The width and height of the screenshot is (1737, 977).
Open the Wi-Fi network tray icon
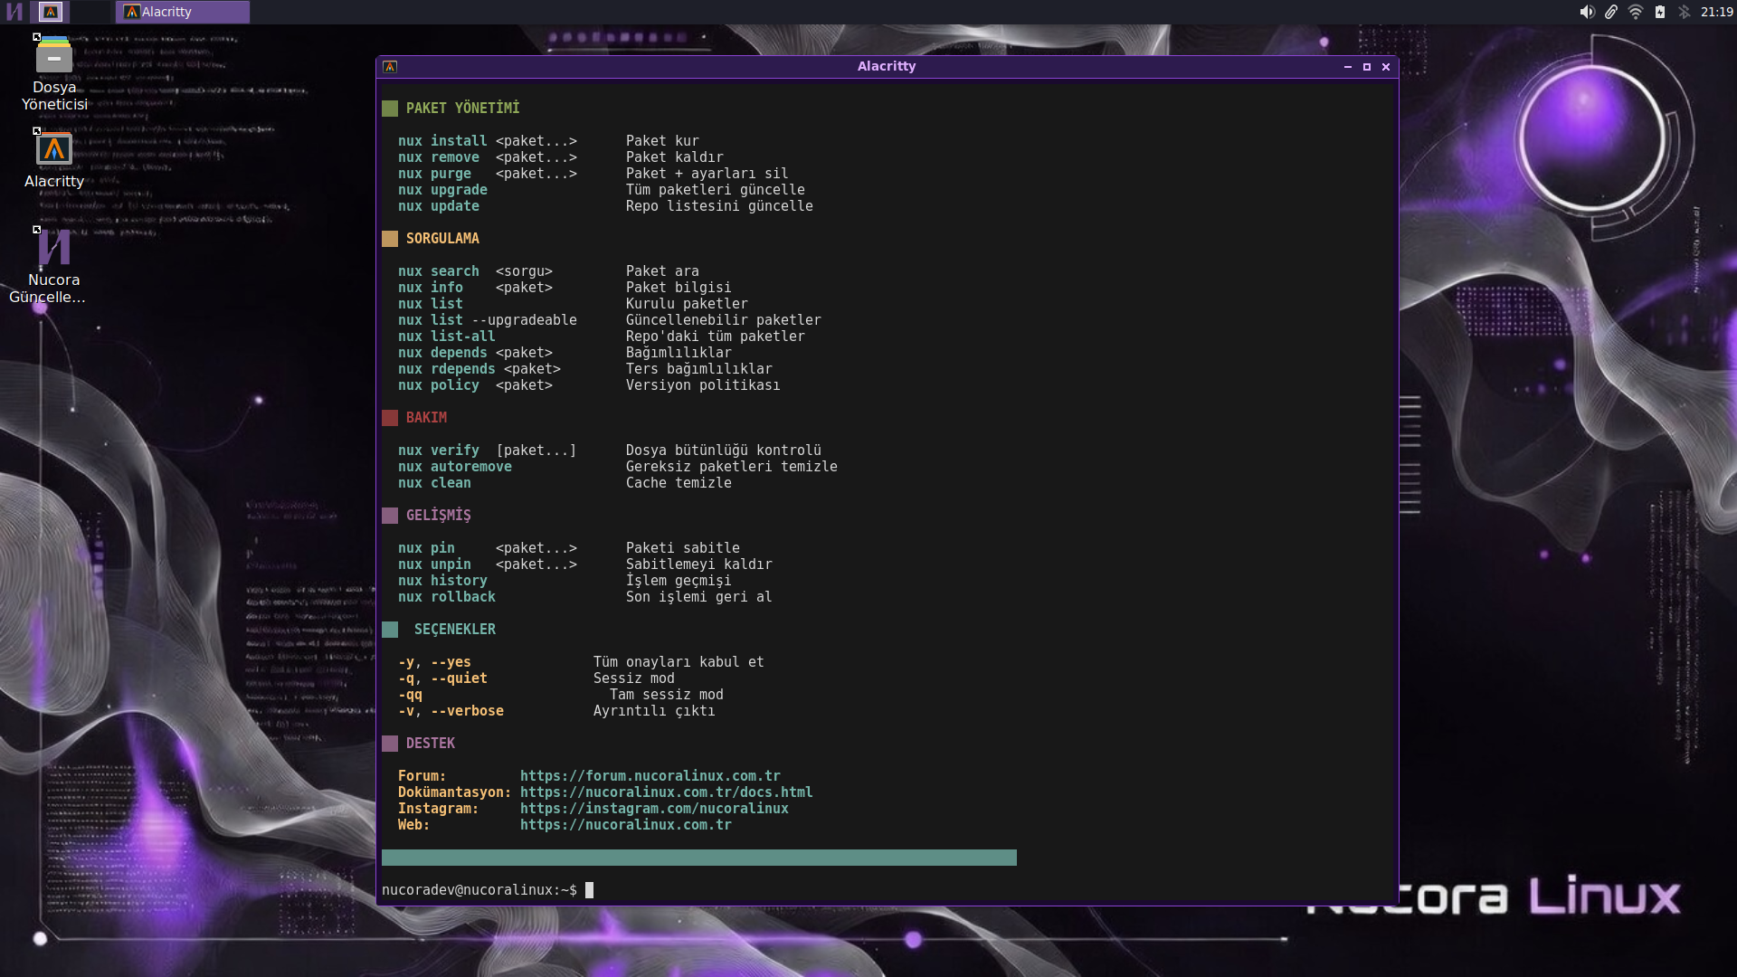click(1636, 12)
